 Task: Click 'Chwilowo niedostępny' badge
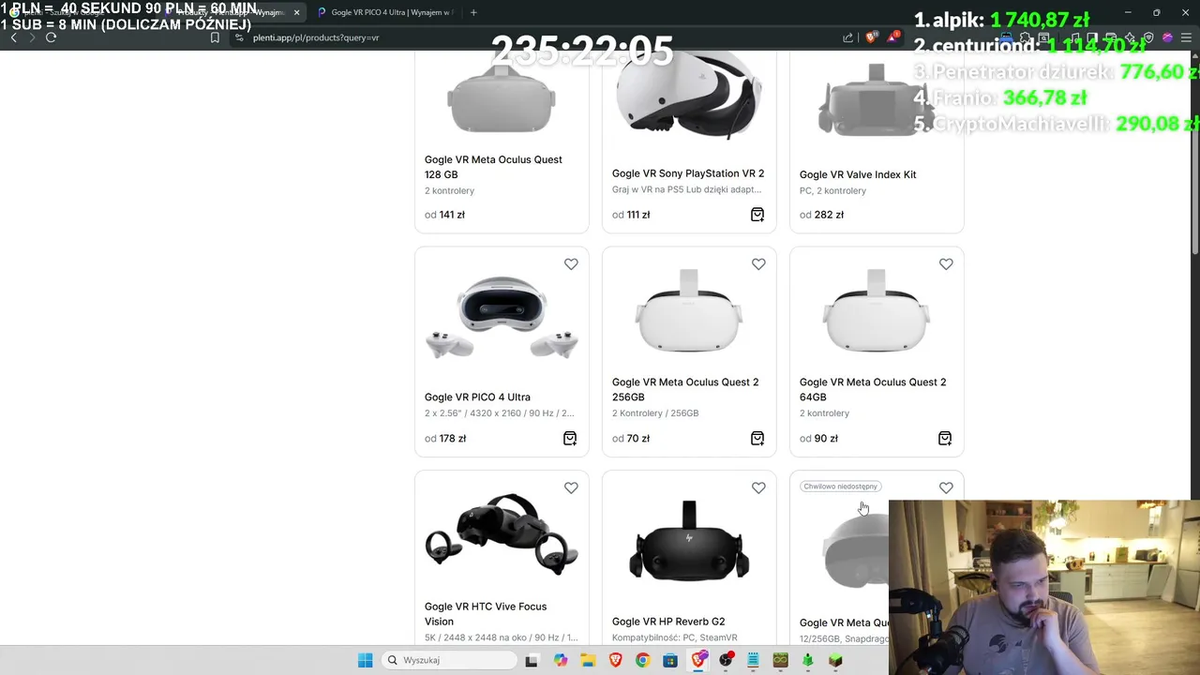click(x=840, y=487)
